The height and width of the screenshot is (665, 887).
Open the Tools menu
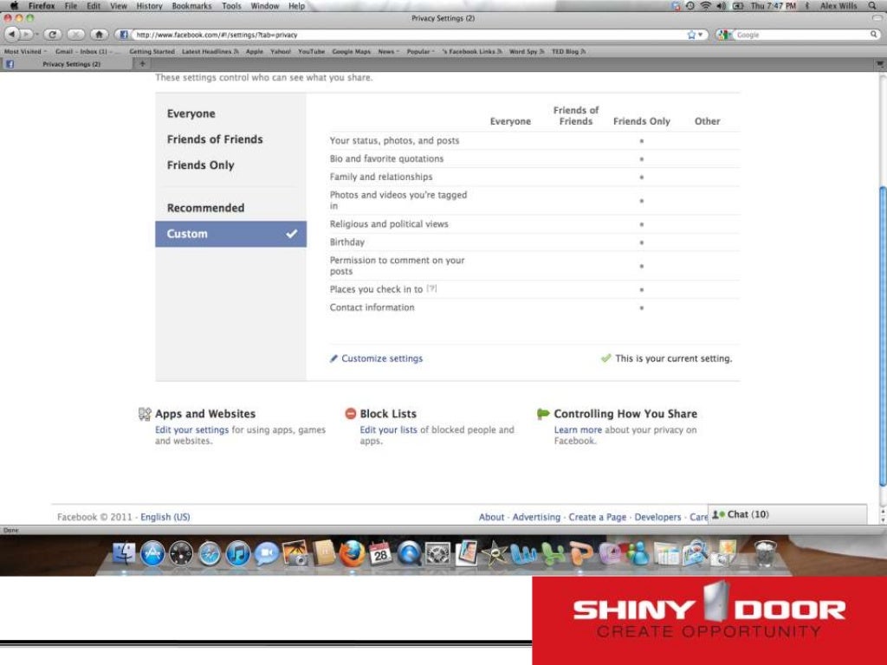click(x=231, y=6)
